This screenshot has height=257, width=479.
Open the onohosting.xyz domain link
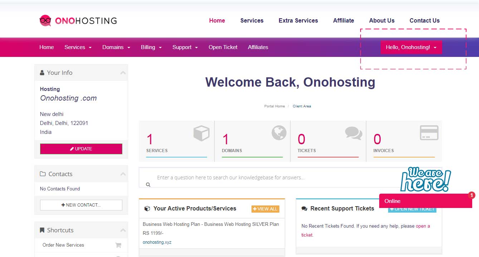[x=157, y=242]
